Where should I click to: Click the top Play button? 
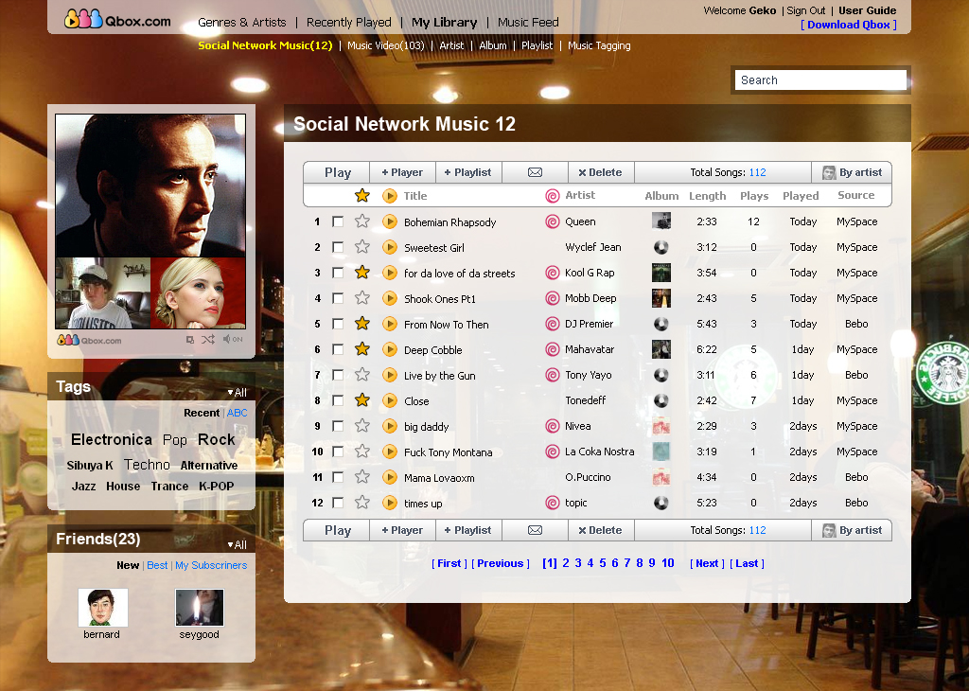tap(337, 172)
